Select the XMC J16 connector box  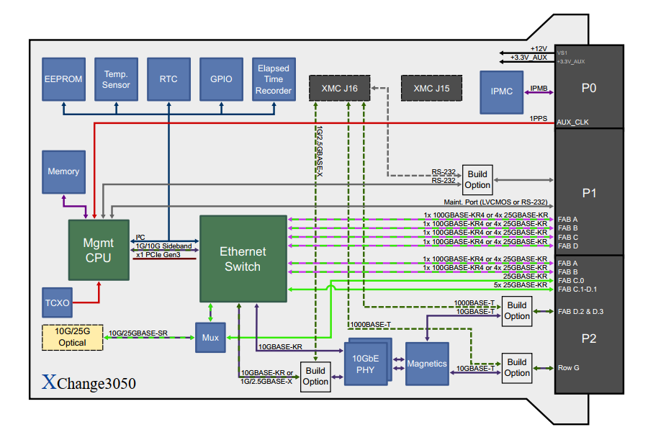tap(340, 88)
